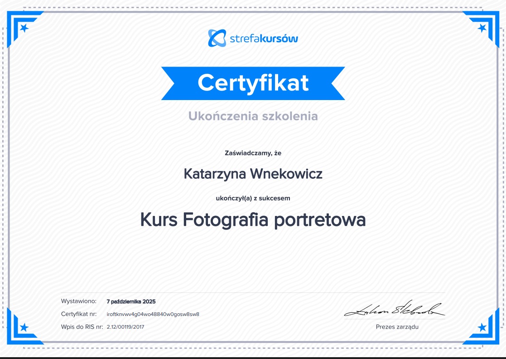
Task: Click the Zaświadczamy, że label
Action: tap(253, 153)
